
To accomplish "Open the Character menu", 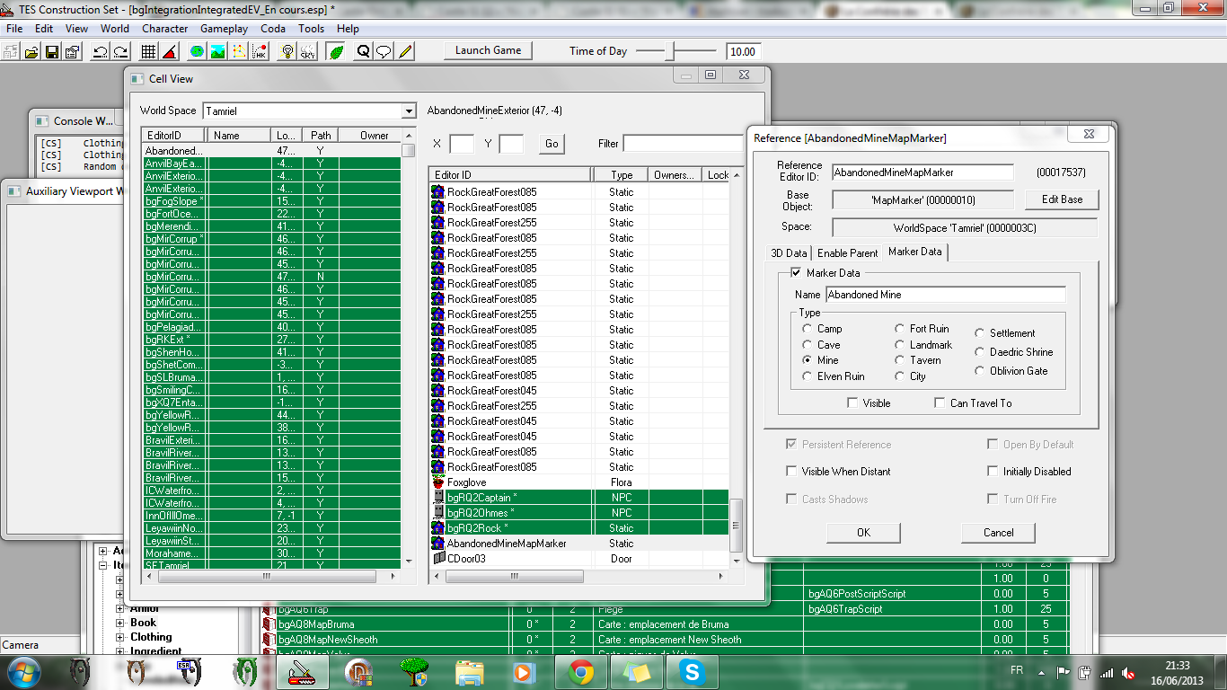I will coord(165,29).
